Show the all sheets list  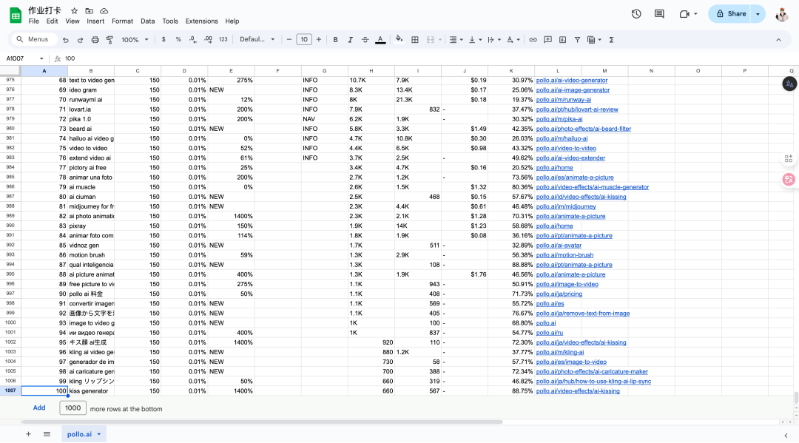(x=47, y=434)
